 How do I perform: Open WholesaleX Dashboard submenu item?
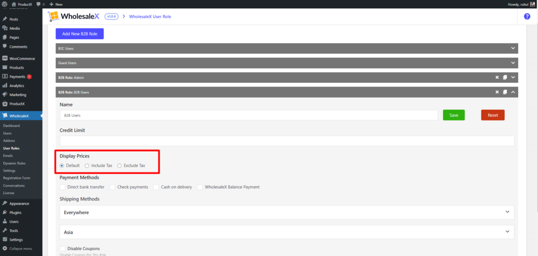(x=12, y=126)
